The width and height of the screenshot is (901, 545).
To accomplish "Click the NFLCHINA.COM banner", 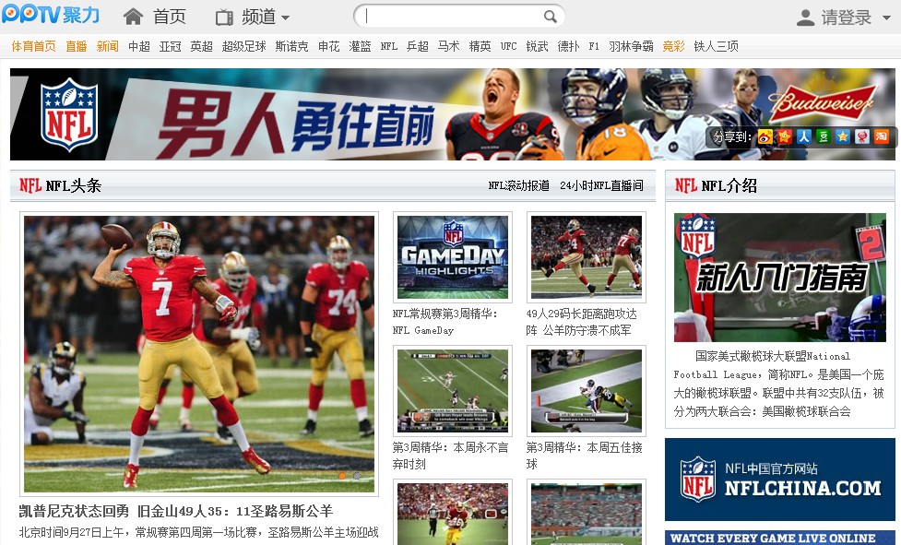I will click(780, 480).
